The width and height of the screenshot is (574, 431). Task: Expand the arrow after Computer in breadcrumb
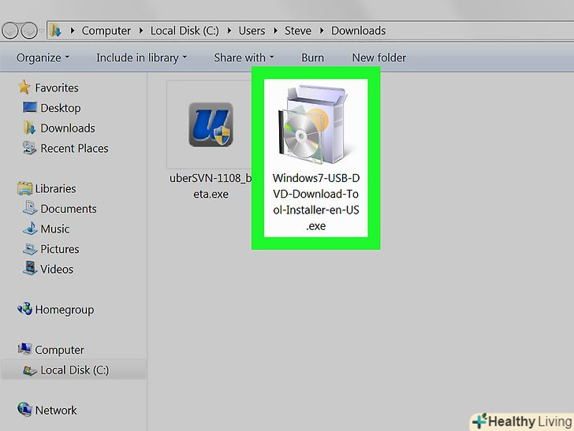[x=141, y=31]
